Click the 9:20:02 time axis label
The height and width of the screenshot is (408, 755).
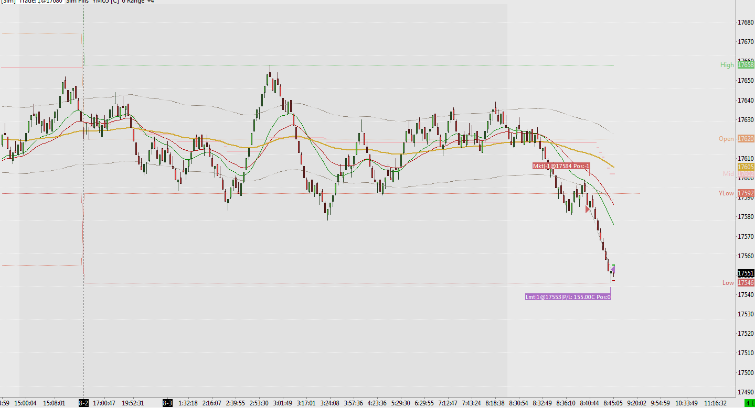(636, 403)
